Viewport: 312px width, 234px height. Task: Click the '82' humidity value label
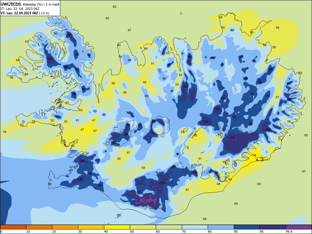point(232,30)
